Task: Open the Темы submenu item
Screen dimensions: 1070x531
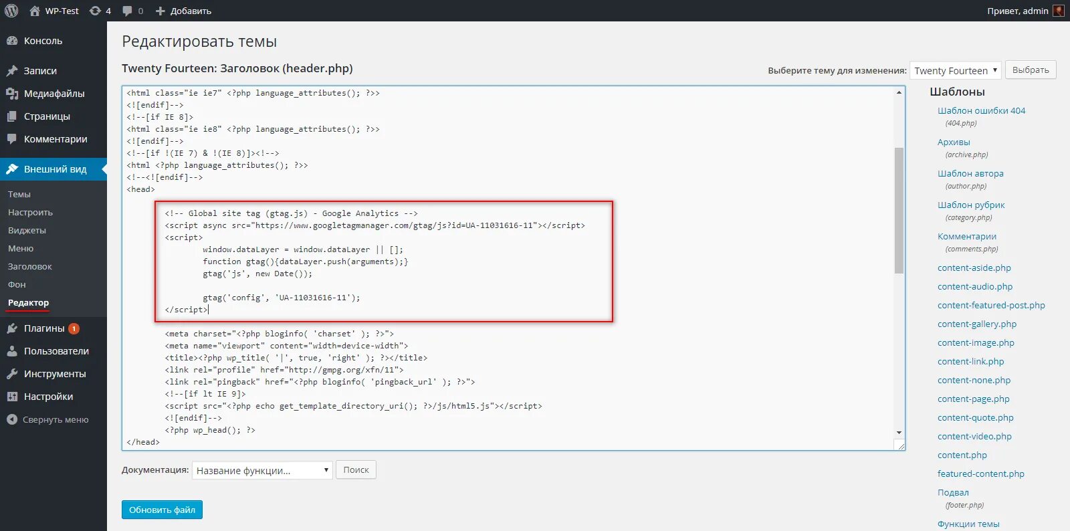Action: click(19, 195)
